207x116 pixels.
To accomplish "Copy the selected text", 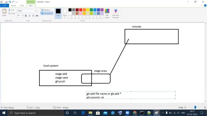I will (12, 13).
